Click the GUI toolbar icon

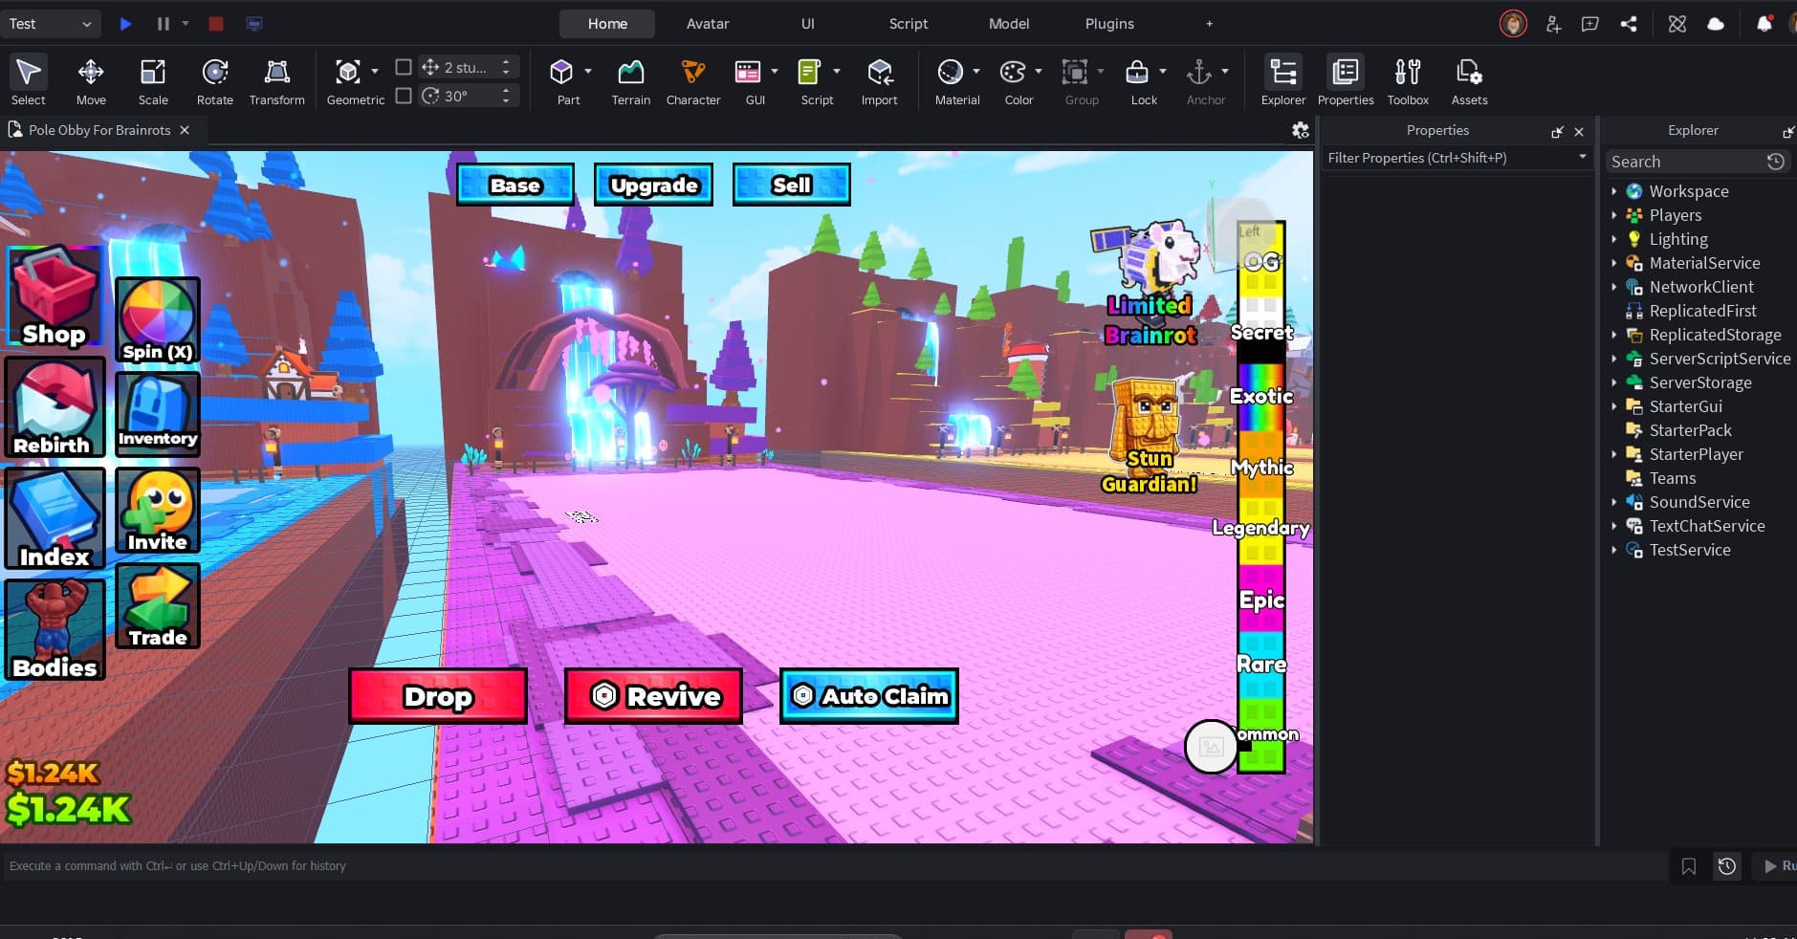[748, 72]
